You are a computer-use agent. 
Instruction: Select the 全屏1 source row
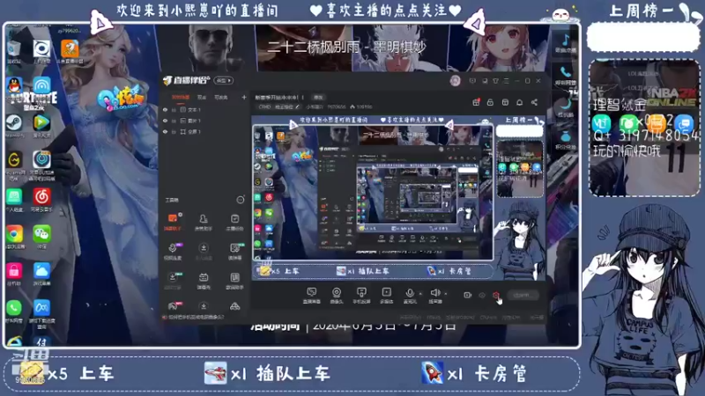pyautogui.click(x=204, y=132)
